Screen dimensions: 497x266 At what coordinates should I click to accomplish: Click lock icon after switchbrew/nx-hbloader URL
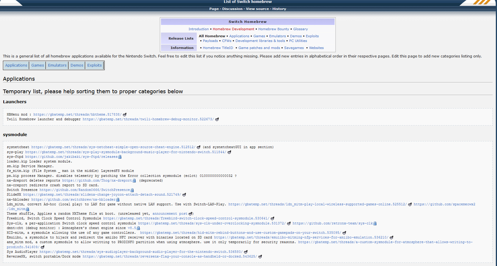[x=118, y=199]
